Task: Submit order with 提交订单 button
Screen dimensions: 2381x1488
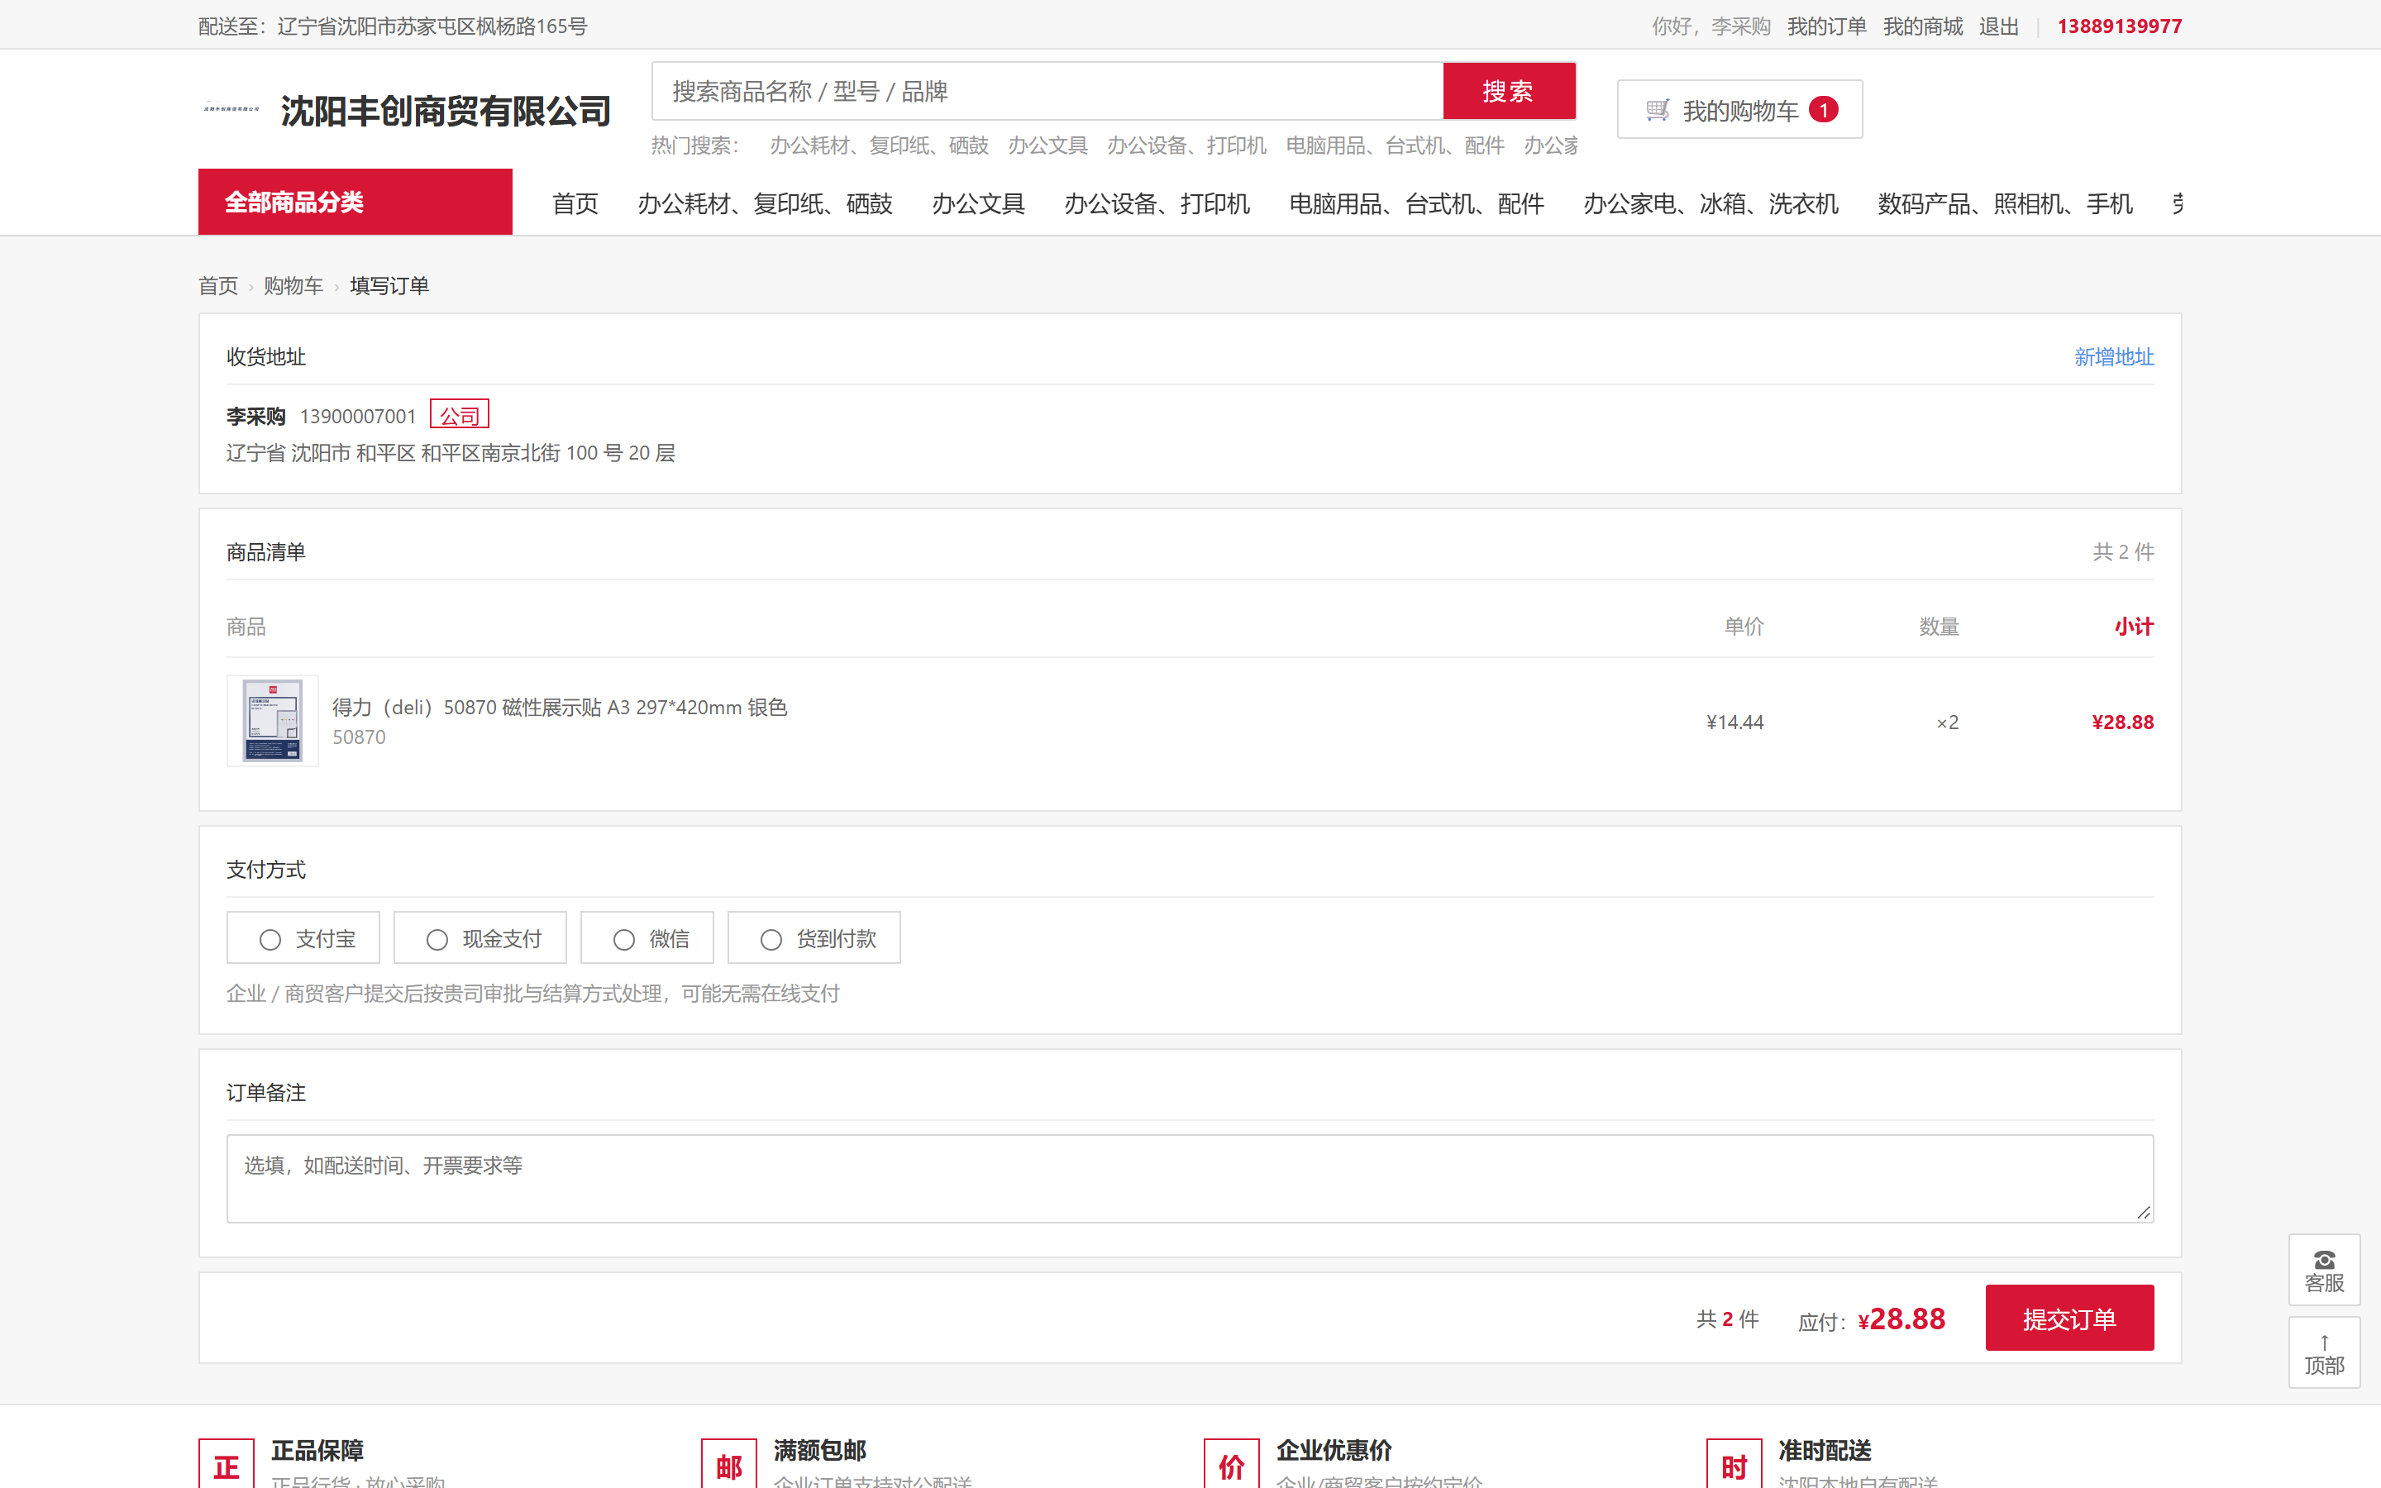Action: (x=2069, y=1318)
